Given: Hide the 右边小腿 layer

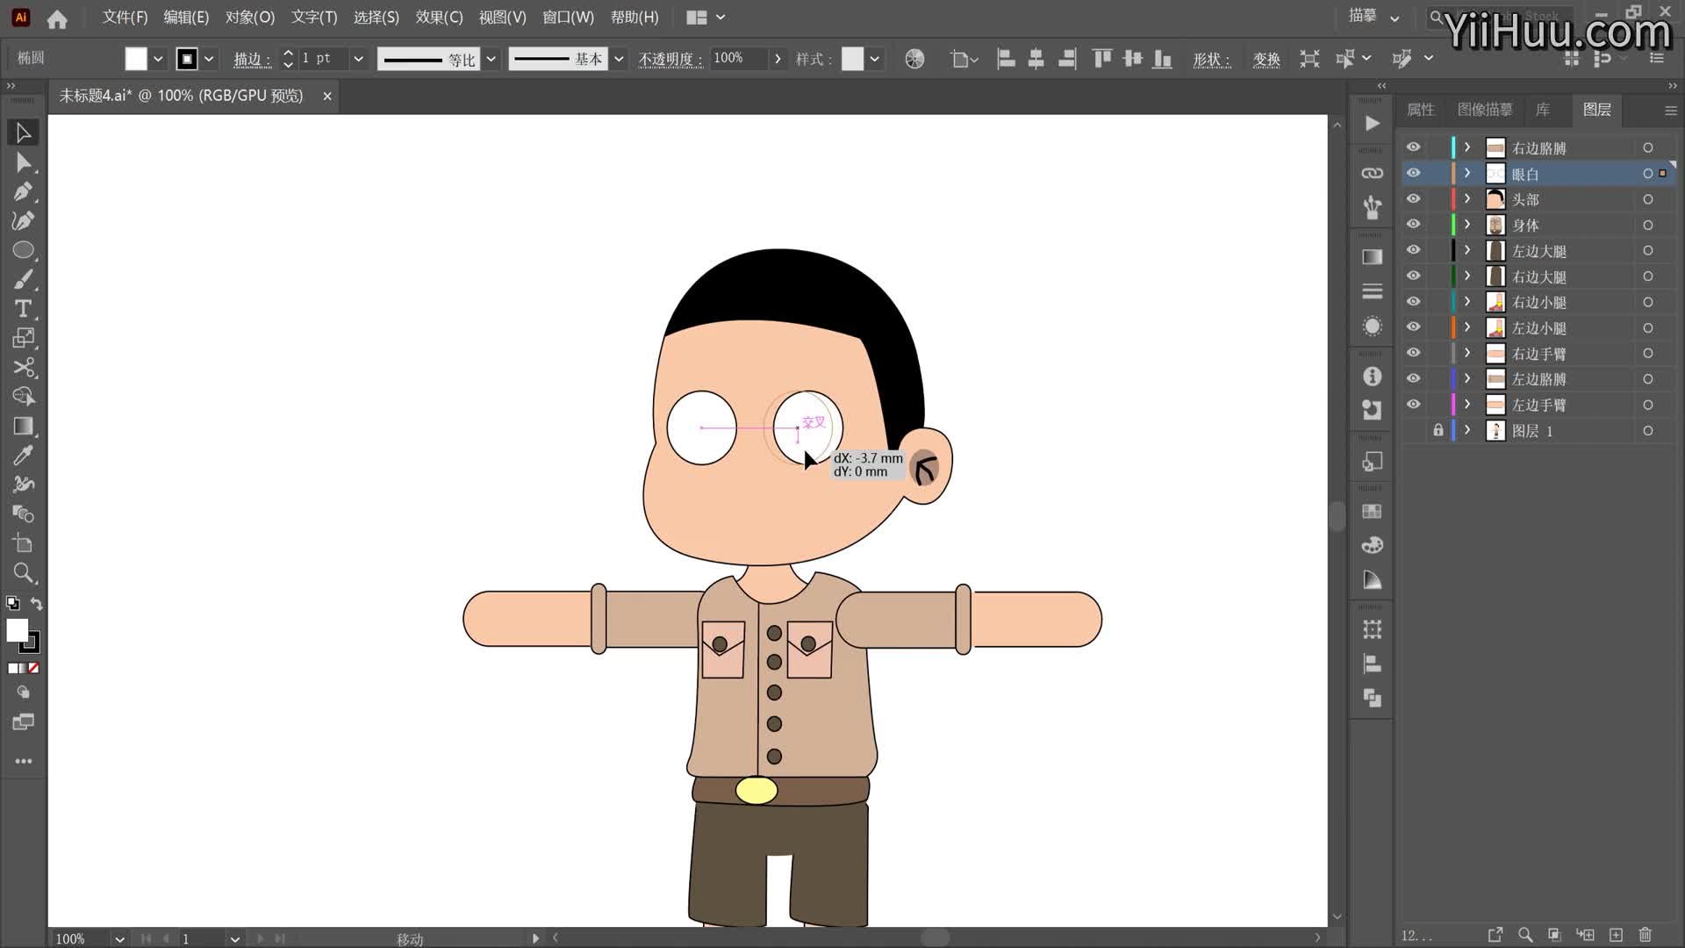Looking at the screenshot, I should pyautogui.click(x=1413, y=301).
